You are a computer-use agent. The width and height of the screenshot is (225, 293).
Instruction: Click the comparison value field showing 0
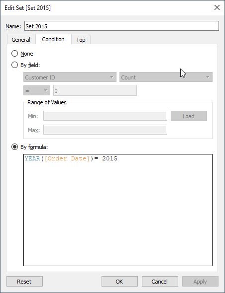(x=95, y=90)
